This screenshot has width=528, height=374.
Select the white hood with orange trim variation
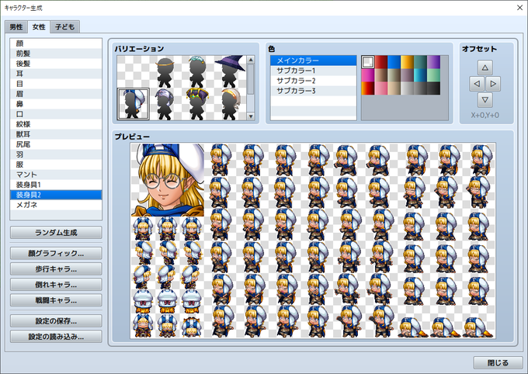pyautogui.click(x=230, y=104)
